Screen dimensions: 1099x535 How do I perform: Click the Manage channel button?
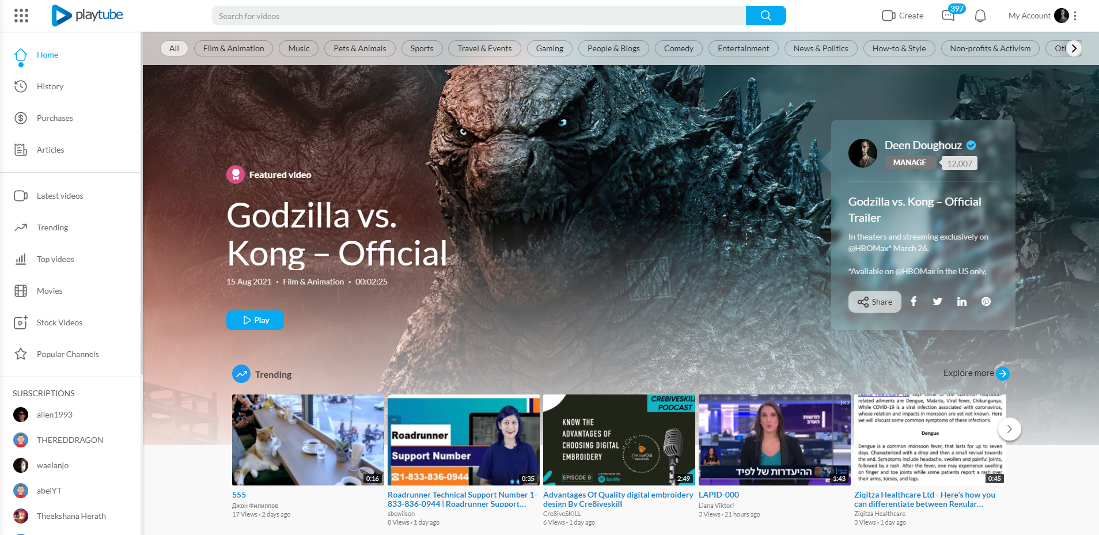click(x=909, y=162)
